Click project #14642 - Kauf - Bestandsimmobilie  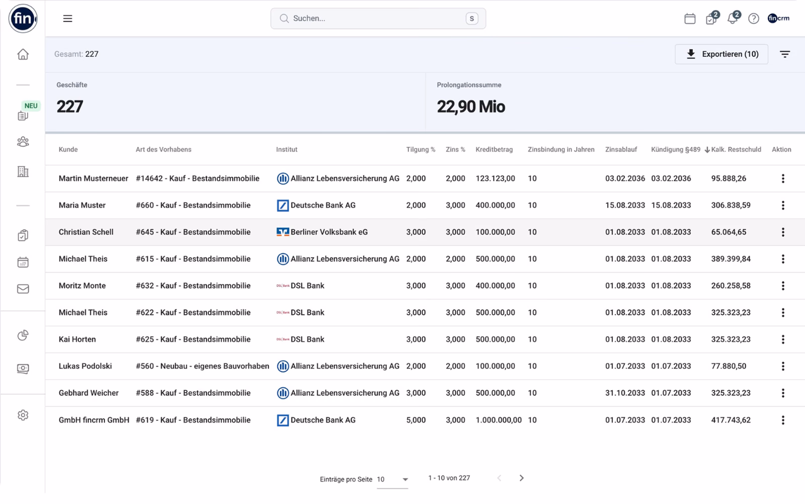198,179
